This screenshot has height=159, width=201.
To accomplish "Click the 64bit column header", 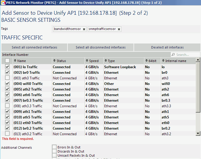I will pos(153,61).
